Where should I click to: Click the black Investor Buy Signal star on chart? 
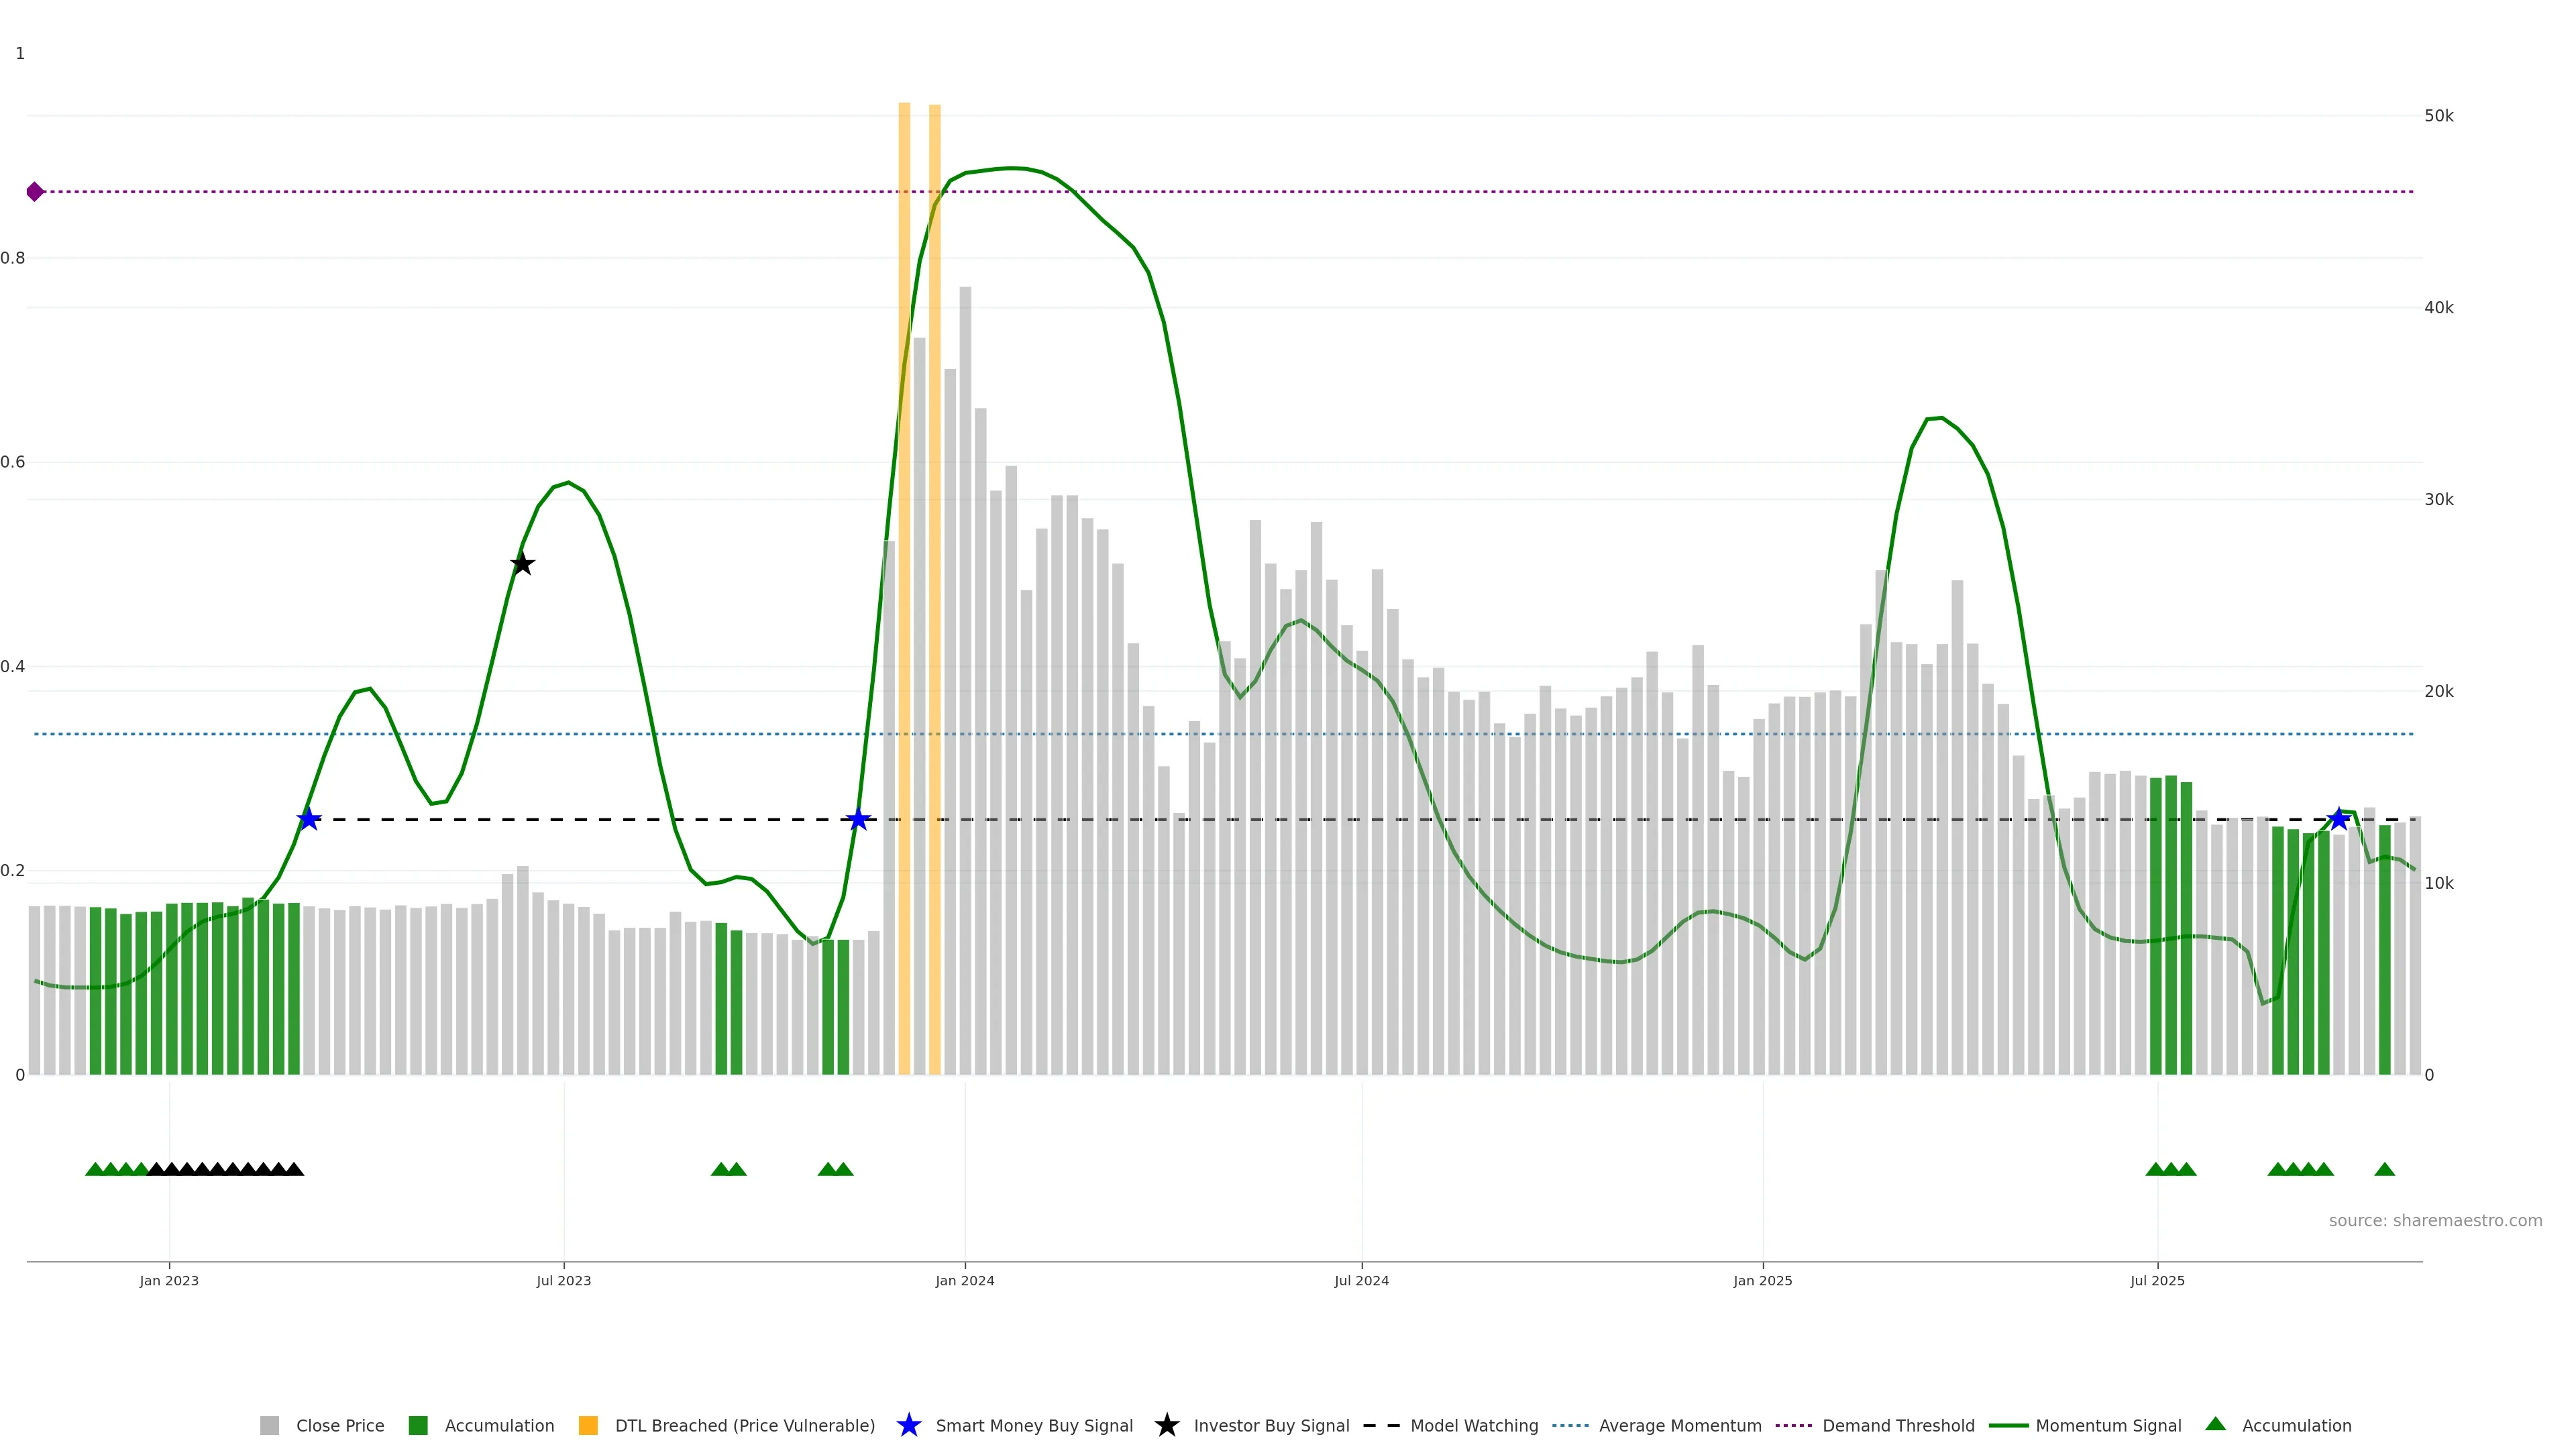coord(522,564)
